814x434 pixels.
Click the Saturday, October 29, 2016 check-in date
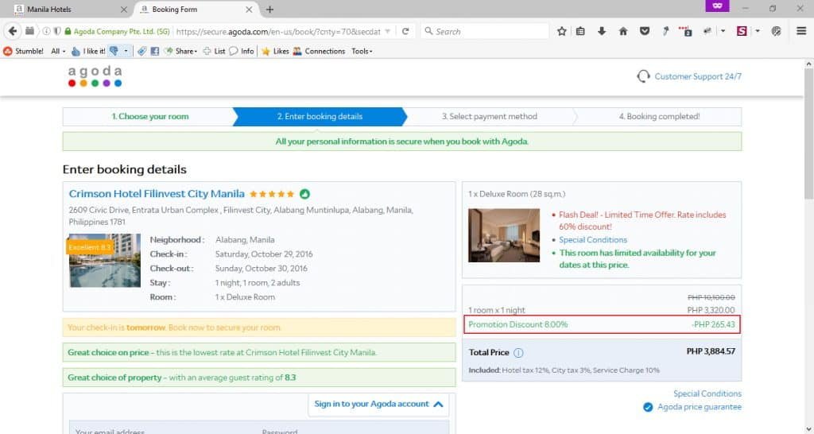[264, 254]
